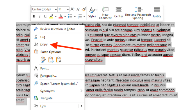Expand the Bullets dropdown arrow
Viewport: 189px width, 110px height.
(75, 17)
